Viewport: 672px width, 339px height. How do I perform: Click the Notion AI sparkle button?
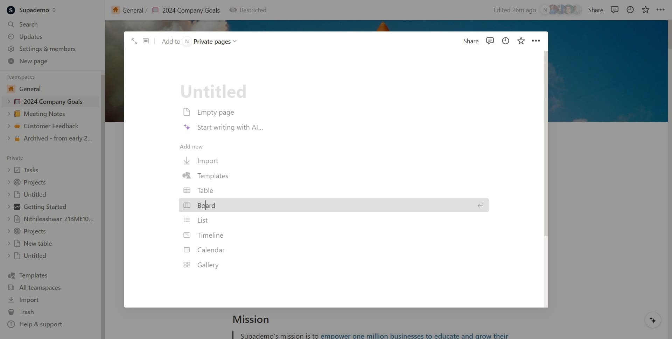point(653,320)
